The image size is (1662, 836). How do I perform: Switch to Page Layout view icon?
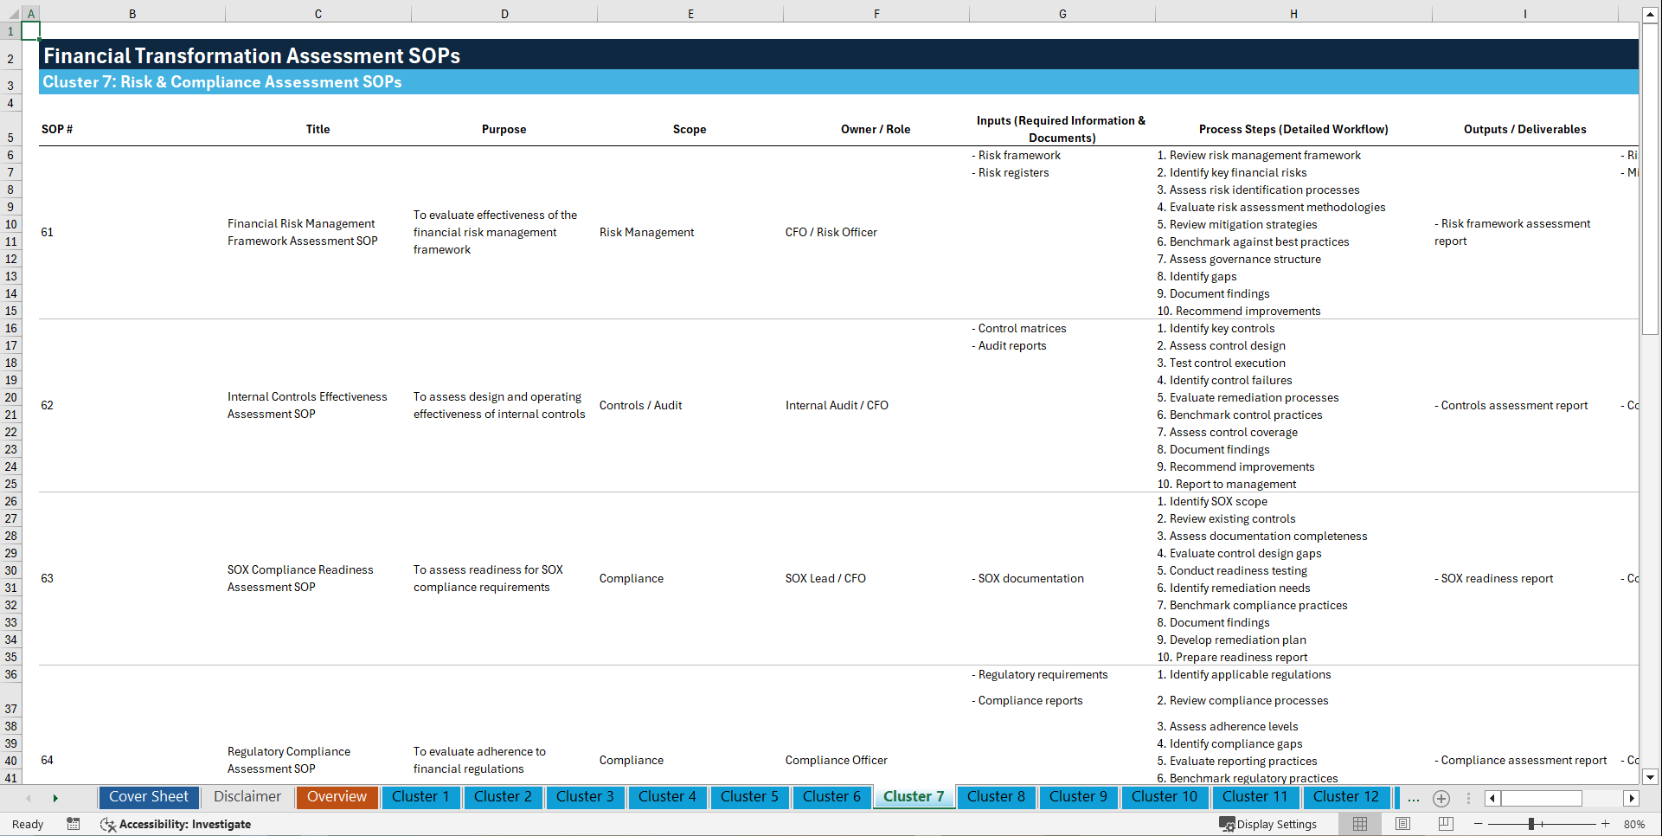(1402, 824)
